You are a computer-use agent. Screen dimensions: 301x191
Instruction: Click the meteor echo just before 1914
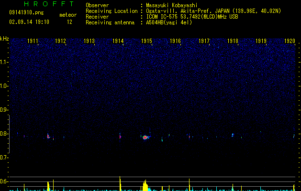[x=120, y=137]
